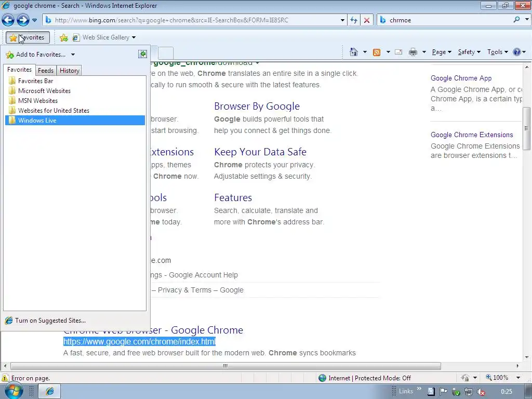Open the 'Browser By Google' link
532x399 pixels.
click(x=257, y=106)
